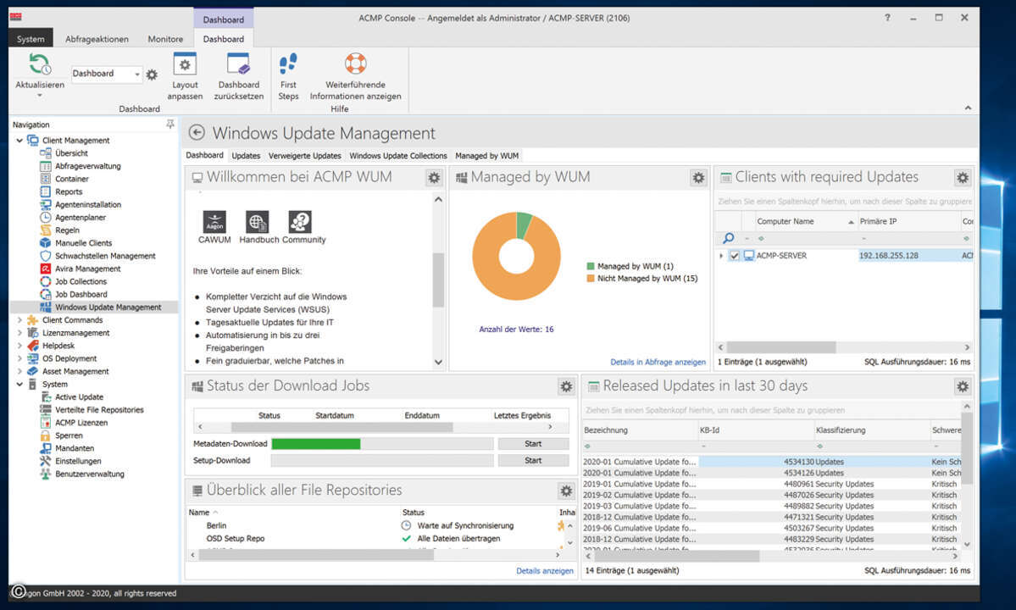Click the search magnifier in clients grid
Screen dimensions: 1016x610
pyautogui.click(x=729, y=238)
